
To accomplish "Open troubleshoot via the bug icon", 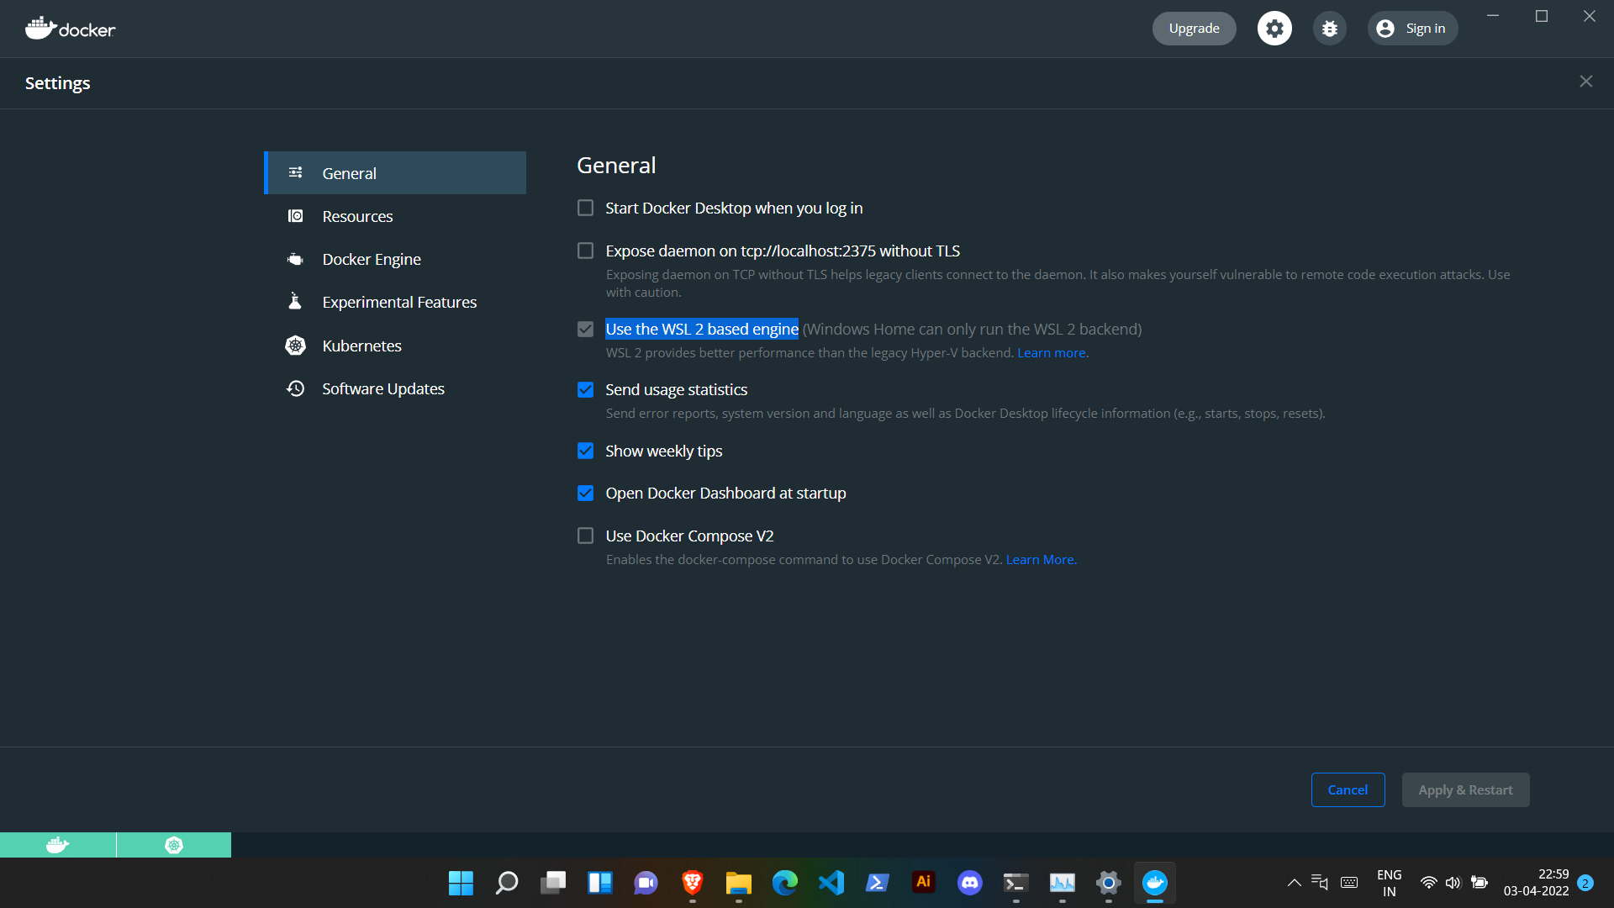I will (x=1329, y=29).
